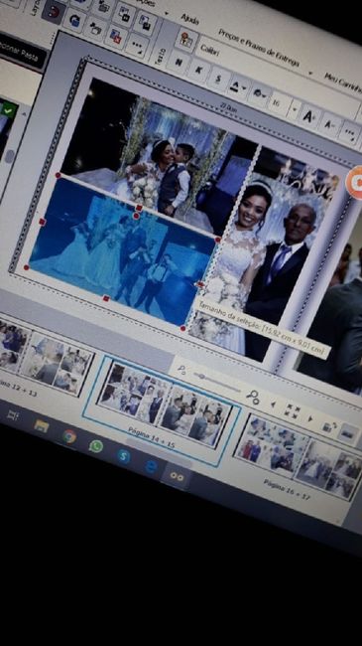Click the active photo book app on taskbar
Image resolution: width=362 pixels, height=646 pixels.
[x=178, y=477]
